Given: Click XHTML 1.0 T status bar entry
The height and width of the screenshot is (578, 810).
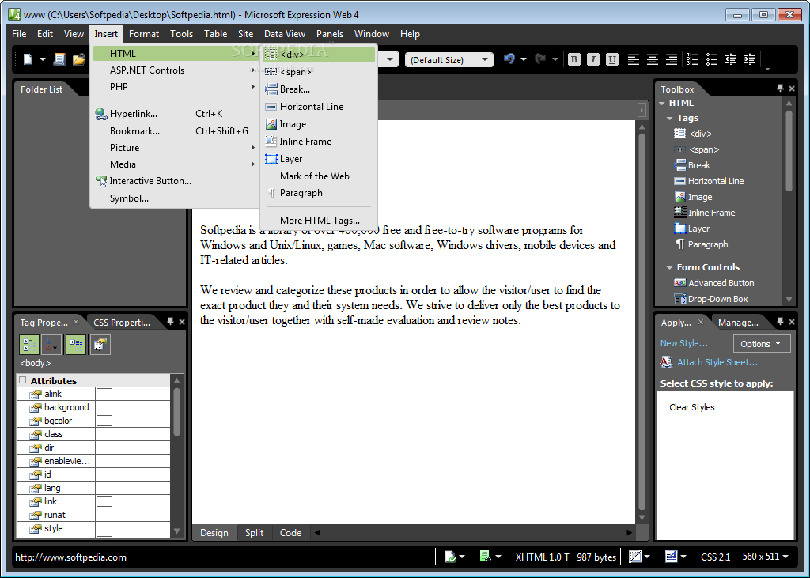Looking at the screenshot, I should tap(542, 557).
